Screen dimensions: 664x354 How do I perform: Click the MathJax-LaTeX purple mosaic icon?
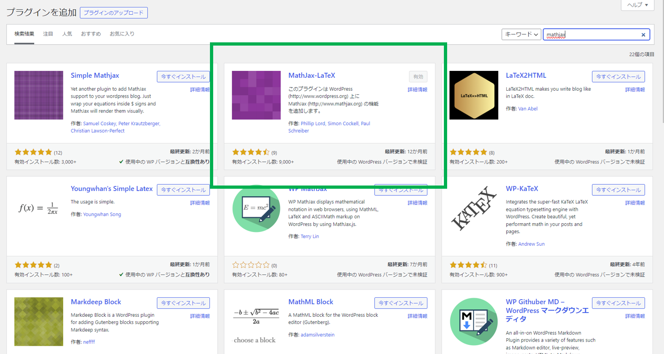(256, 95)
